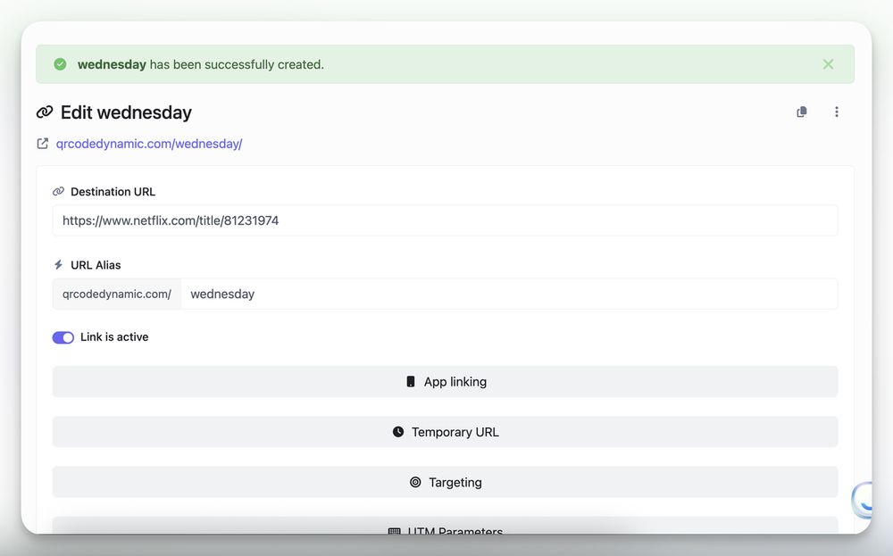893x556 pixels.
Task: Open the three-dot options menu
Action: coord(837,112)
